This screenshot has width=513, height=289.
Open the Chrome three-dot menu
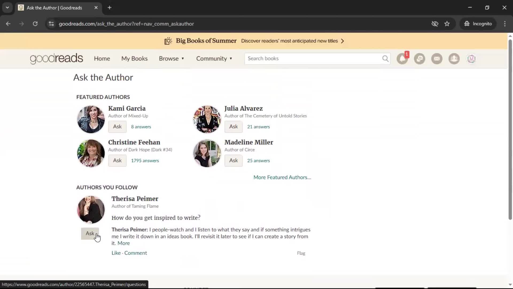[505, 24]
